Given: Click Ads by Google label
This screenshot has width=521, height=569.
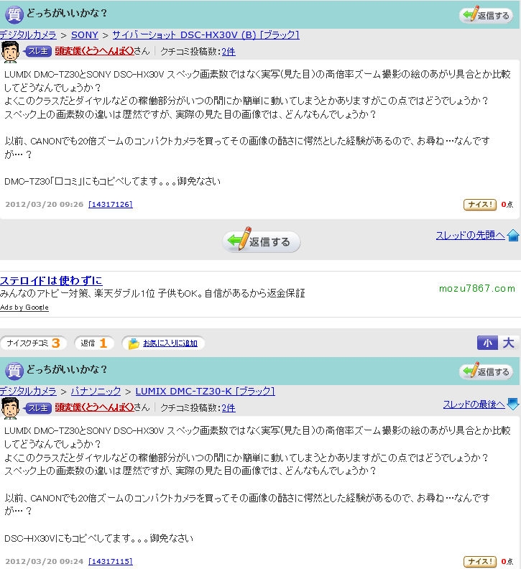Looking at the screenshot, I should coord(24,307).
